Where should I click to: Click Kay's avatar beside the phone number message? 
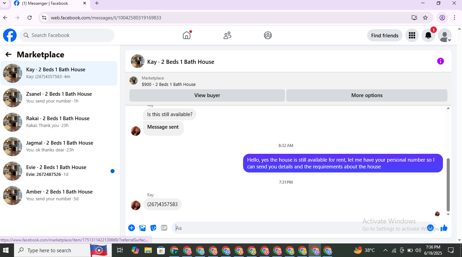[x=136, y=205]
